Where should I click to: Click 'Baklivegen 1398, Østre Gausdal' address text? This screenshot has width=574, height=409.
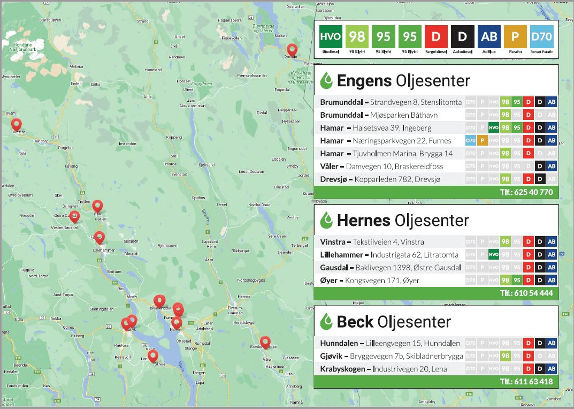coord(408,268)
